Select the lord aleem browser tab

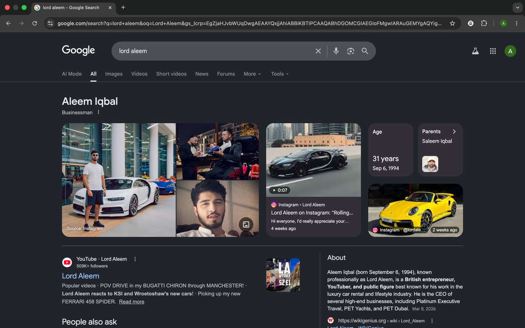72,7
